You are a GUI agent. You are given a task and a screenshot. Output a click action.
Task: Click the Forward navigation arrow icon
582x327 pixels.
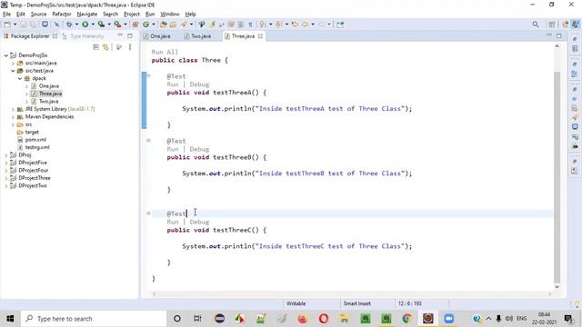pyautogui.click(x=321, y=25)
